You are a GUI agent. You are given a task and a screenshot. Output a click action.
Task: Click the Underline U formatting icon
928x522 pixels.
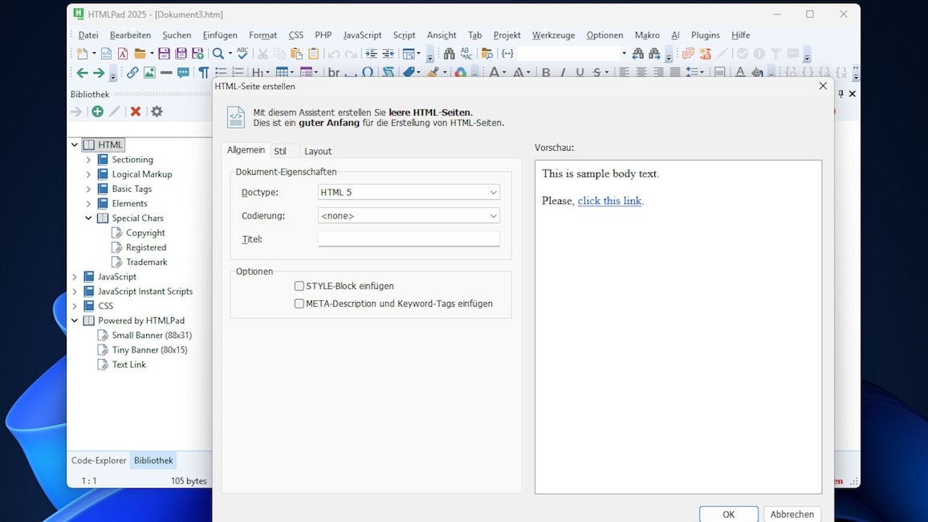click(580, 73)
